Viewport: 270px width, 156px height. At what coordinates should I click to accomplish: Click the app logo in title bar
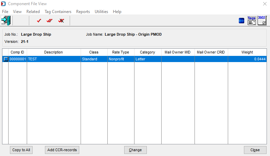3,4
